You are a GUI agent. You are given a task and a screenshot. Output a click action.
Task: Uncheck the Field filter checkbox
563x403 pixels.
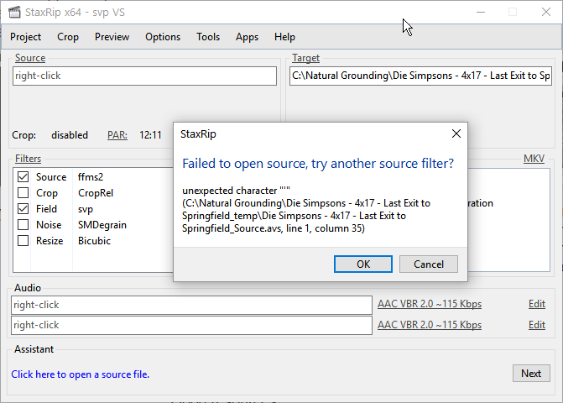23,209
